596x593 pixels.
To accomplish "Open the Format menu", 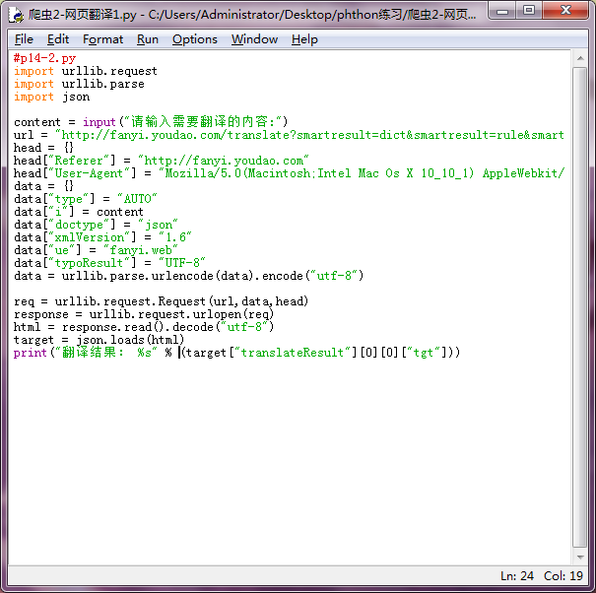I will coord(103,39).
